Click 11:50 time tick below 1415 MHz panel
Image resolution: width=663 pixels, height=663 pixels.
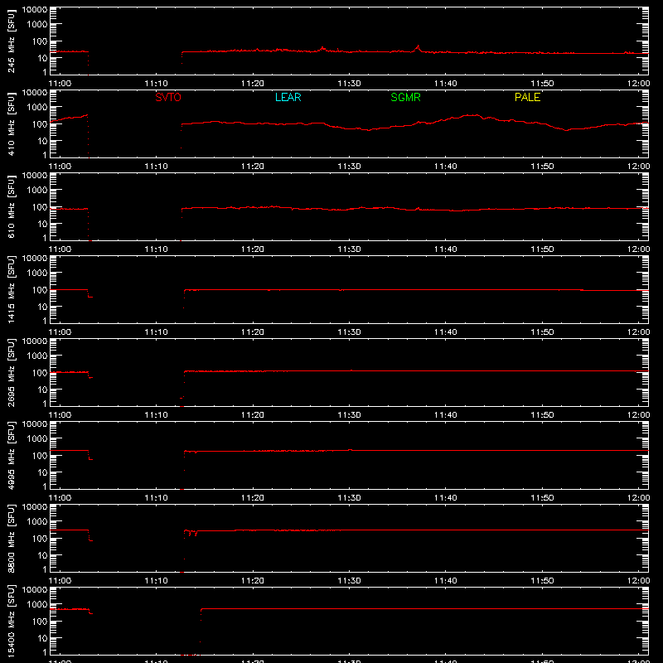click(x=542, y=332)
